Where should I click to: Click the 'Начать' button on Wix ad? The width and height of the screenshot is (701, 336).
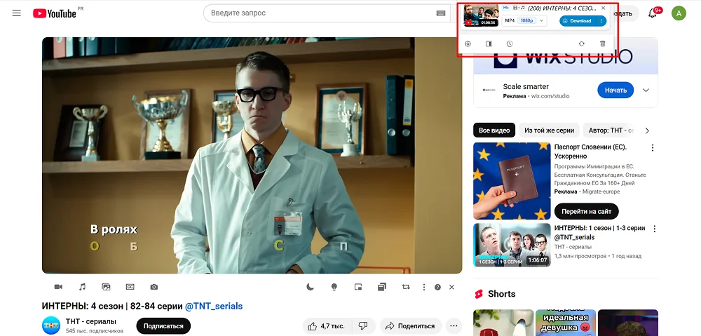615,90
